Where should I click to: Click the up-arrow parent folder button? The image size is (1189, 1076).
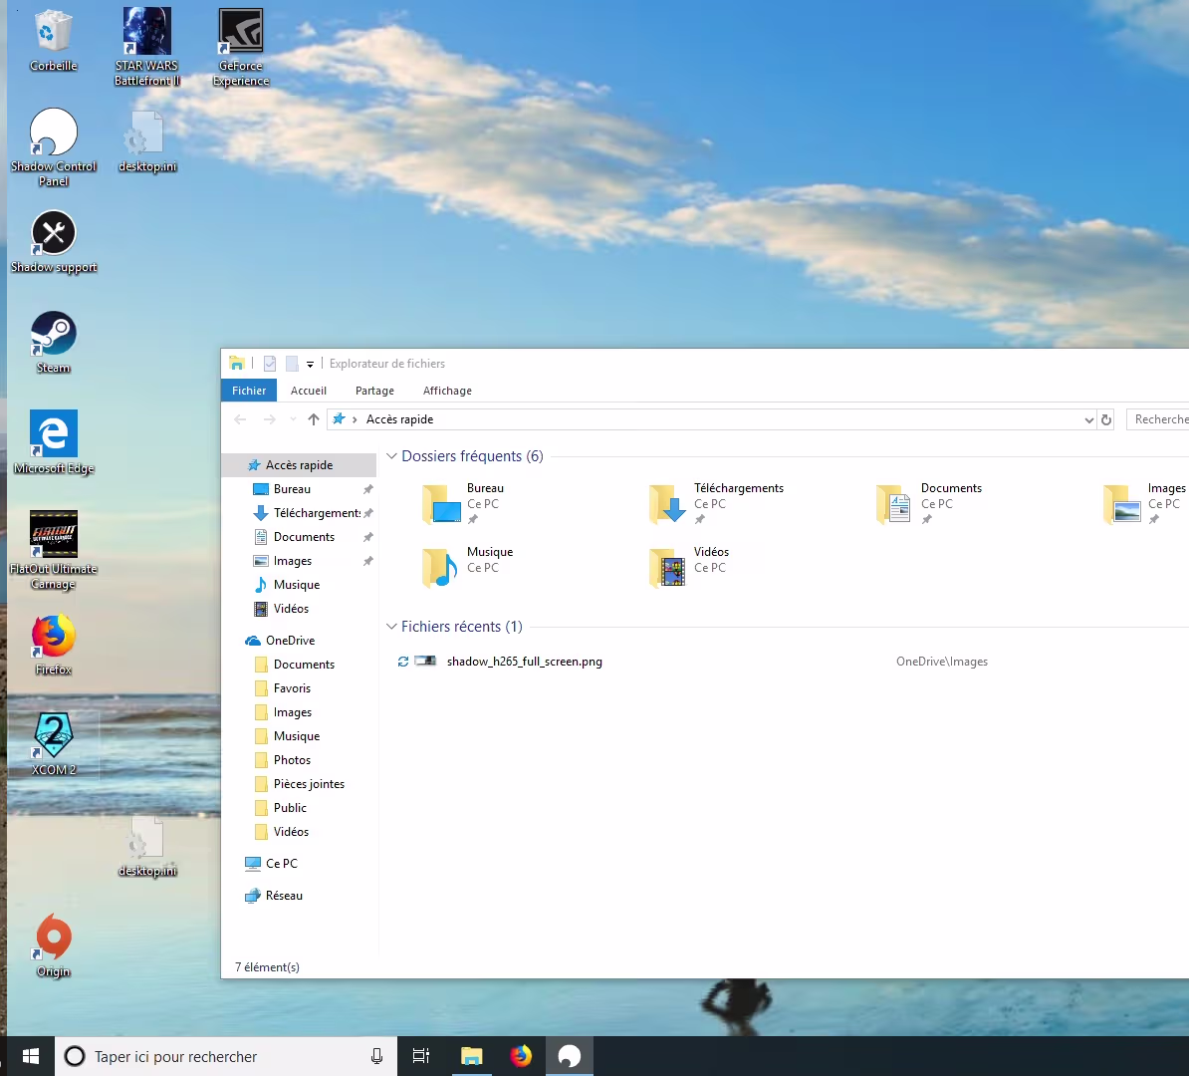coord(314,419)
